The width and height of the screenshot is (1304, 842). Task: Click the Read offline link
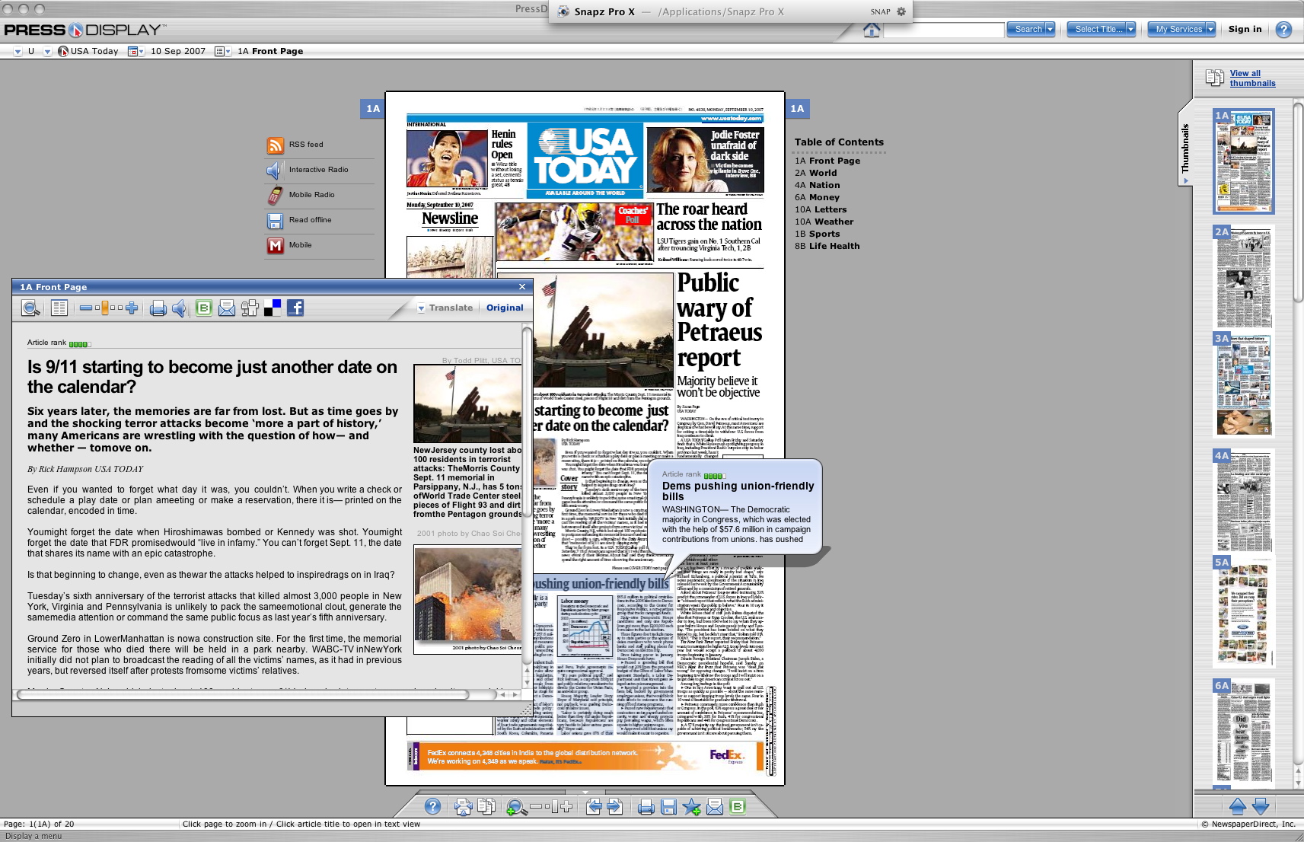tap(310, 220)
